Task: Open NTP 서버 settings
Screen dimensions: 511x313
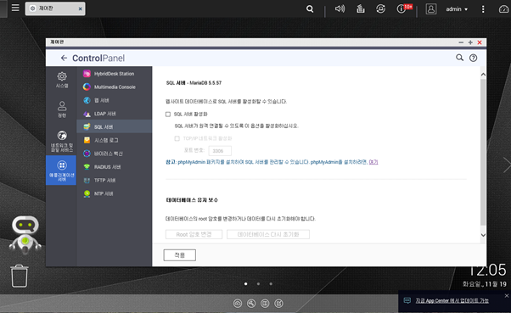Action: 114,193
